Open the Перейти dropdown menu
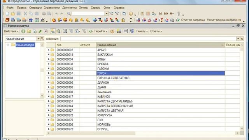Viewport: 249px width, 140px height. (101, 31)
